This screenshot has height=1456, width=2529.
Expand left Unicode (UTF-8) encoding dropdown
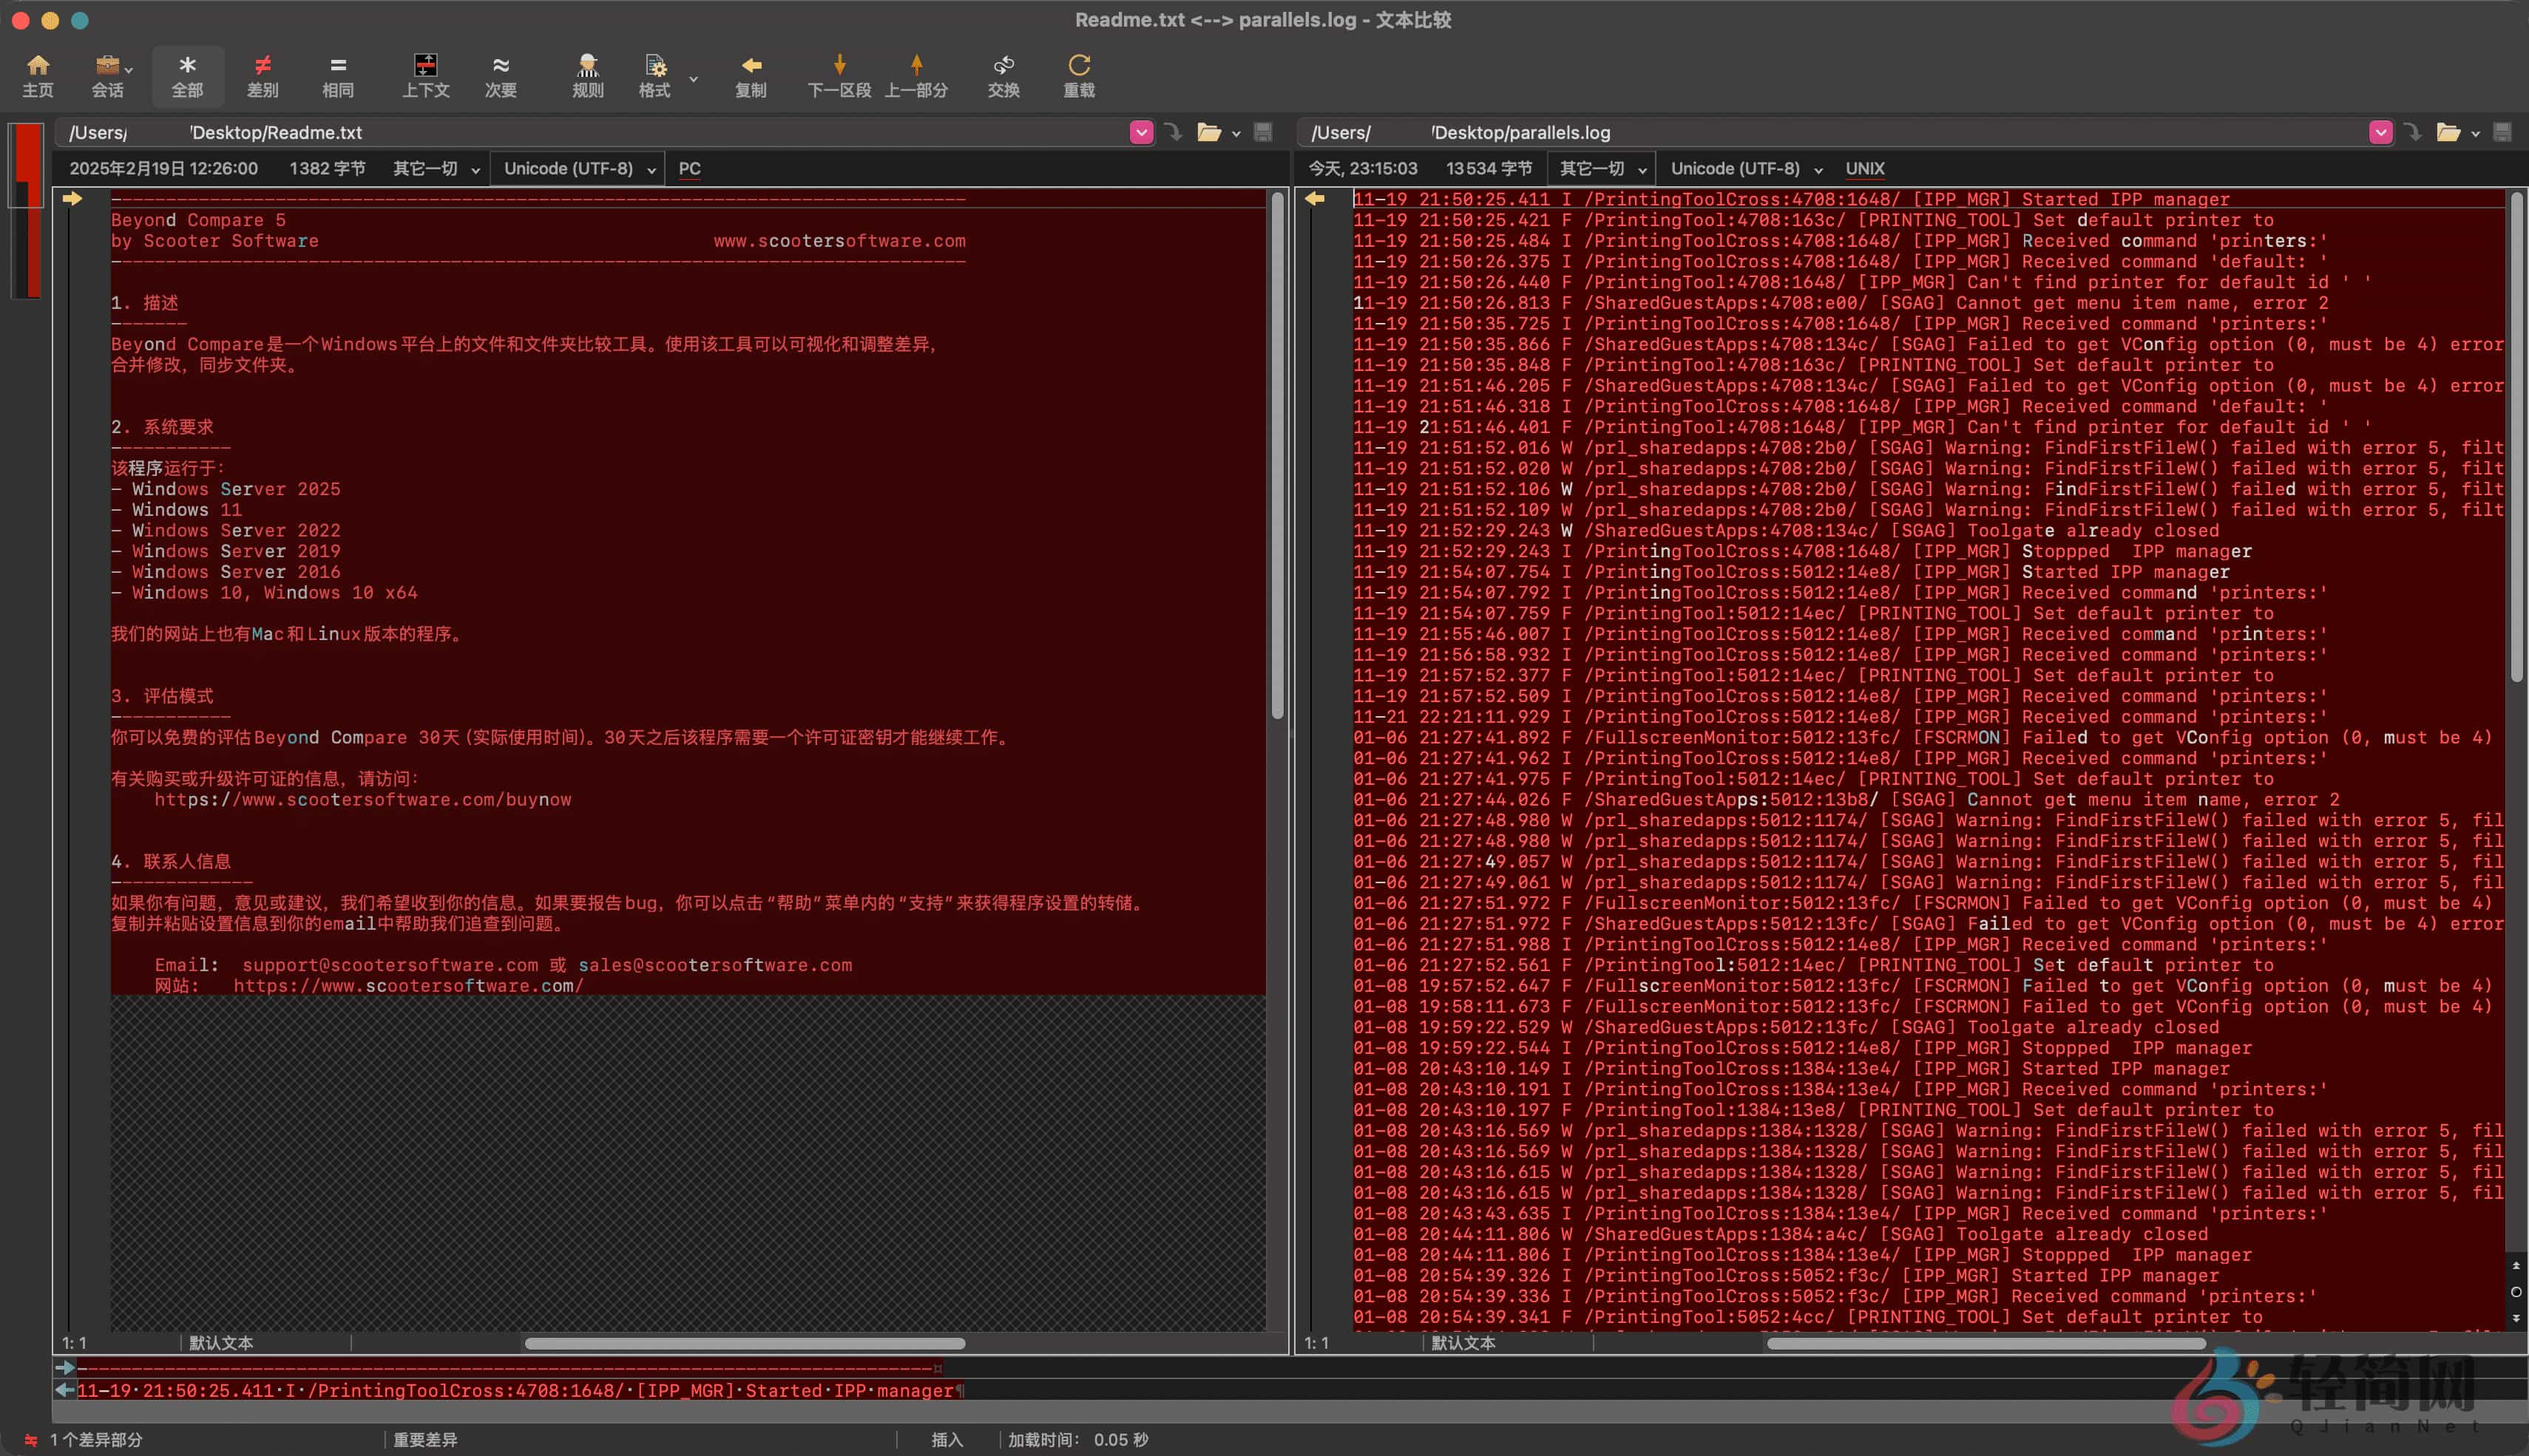point(578,169)
